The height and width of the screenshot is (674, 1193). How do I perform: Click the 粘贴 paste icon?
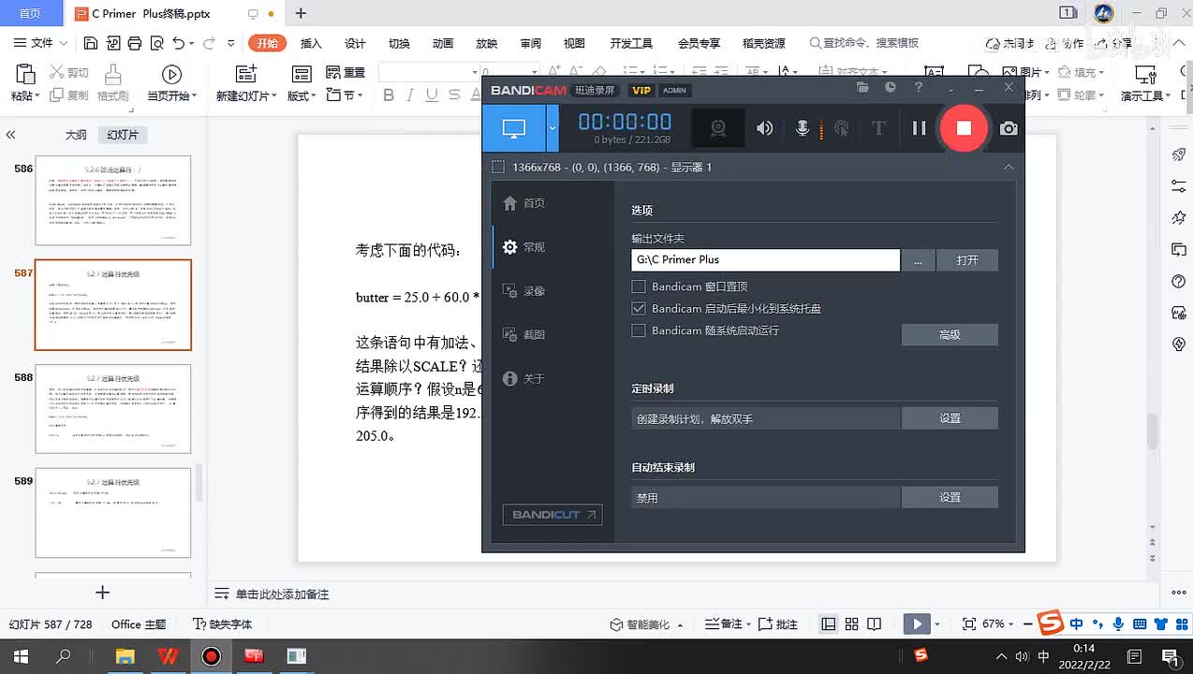24,76
